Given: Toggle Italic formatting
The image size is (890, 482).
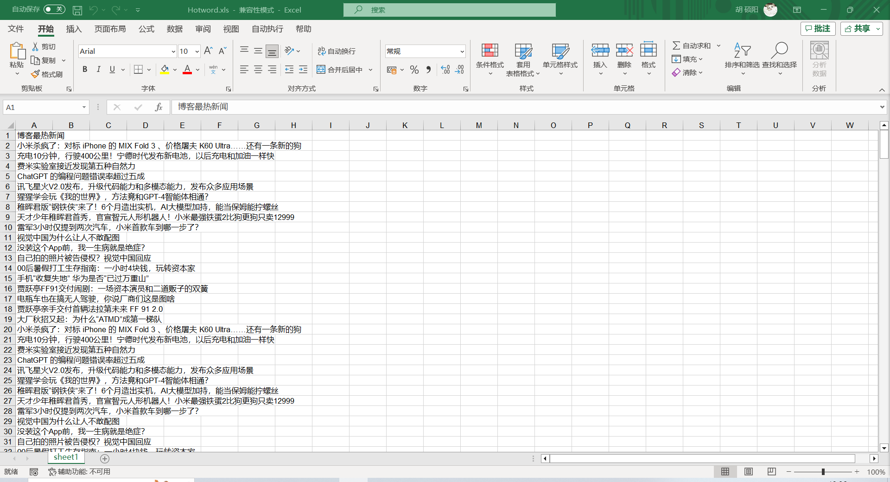Looking at the screenshot, I should pos(98,70).
